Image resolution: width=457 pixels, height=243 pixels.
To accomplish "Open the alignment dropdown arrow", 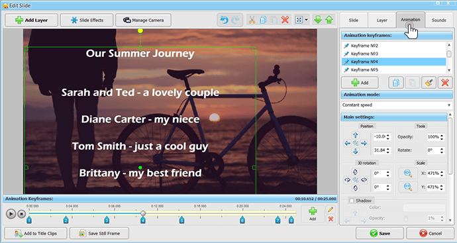I will tap(306, 20).
